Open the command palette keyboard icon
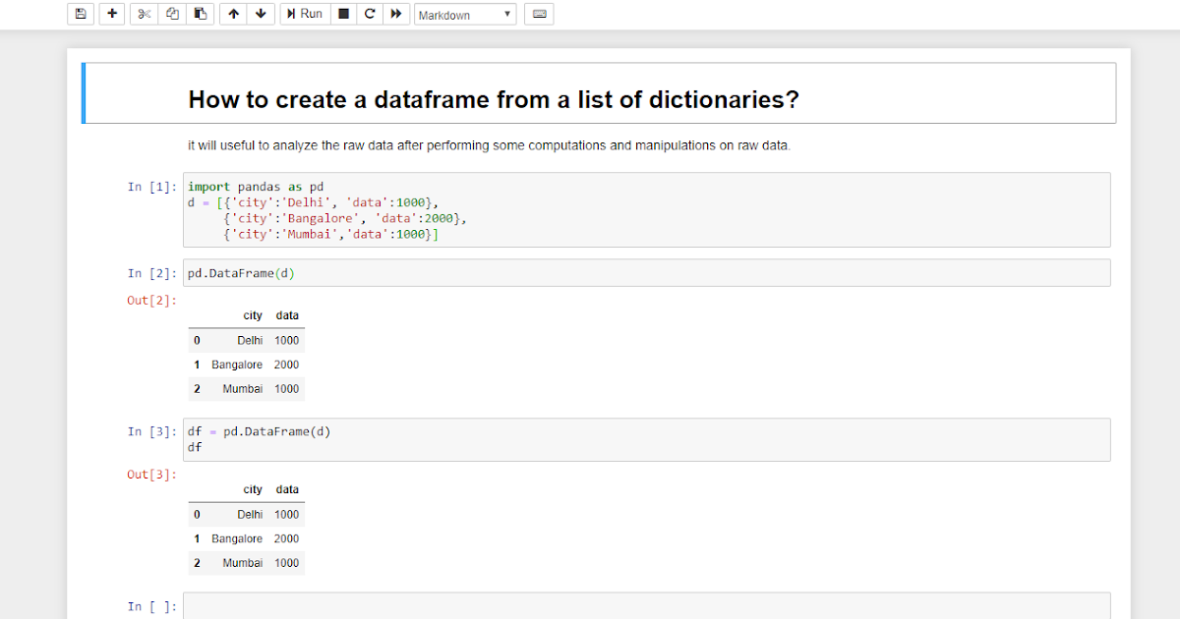 point(539,13)
